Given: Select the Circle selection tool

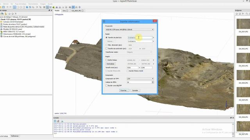Looking at the screenshot, I should [21, 7].
